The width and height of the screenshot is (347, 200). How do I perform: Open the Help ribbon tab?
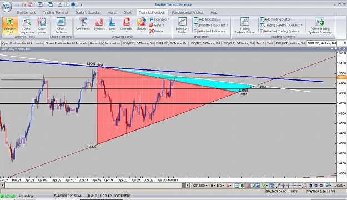pyautogui.click(x=214, y=12)
